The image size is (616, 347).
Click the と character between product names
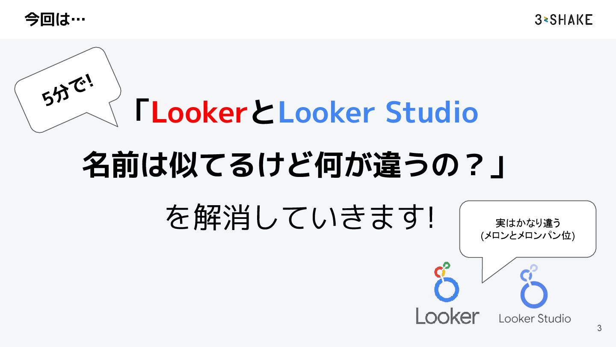263,113
